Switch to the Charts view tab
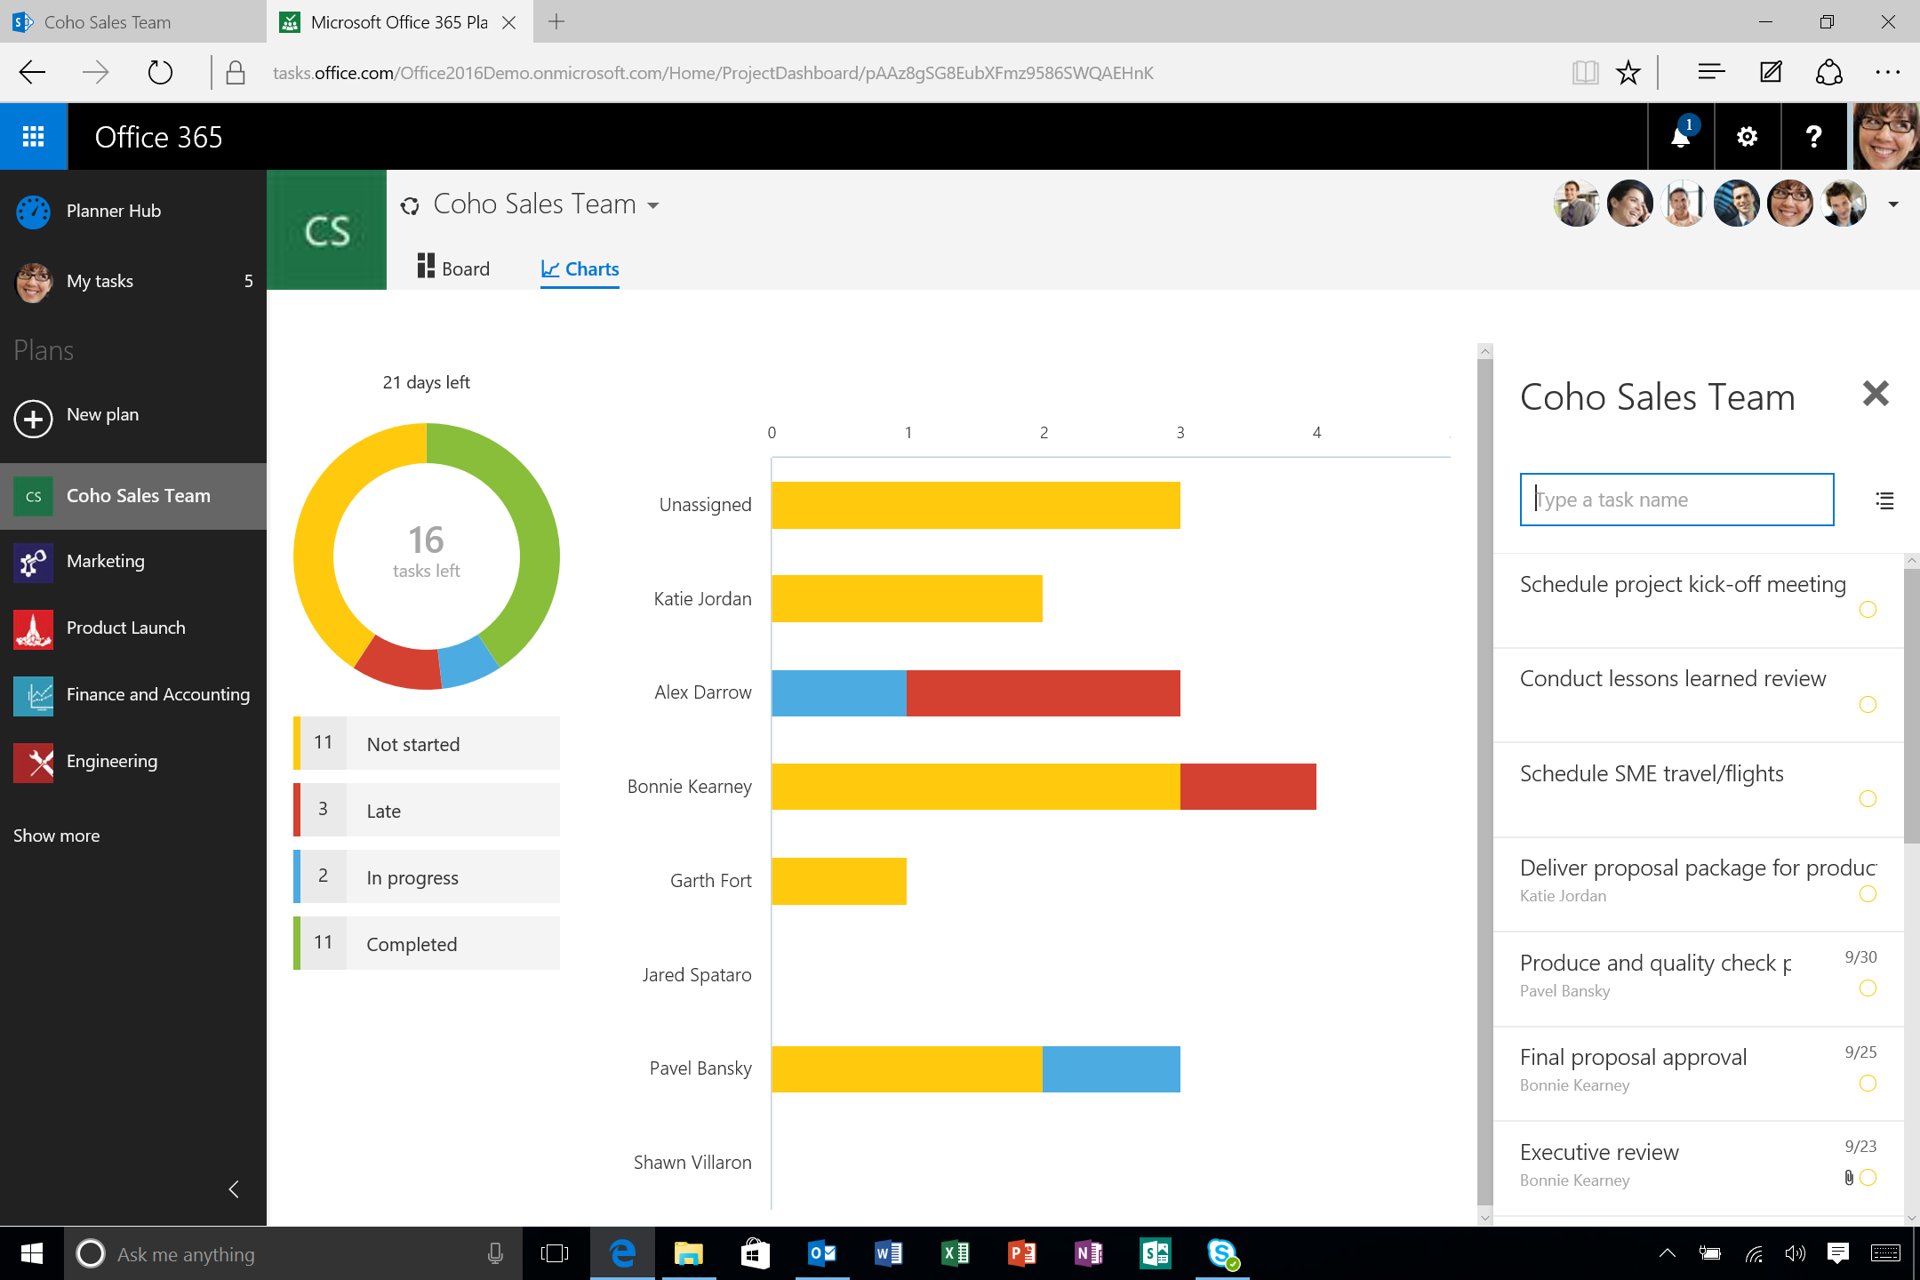The image size is (1920, 1280). click(580, 268)
